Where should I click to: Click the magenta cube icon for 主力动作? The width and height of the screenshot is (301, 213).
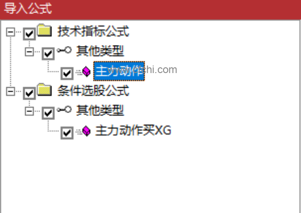point(86,71)
